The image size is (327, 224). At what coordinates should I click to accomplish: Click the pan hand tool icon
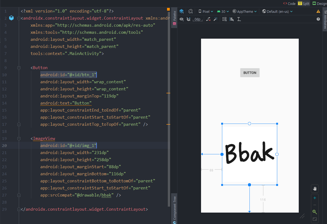coord(315,188)
